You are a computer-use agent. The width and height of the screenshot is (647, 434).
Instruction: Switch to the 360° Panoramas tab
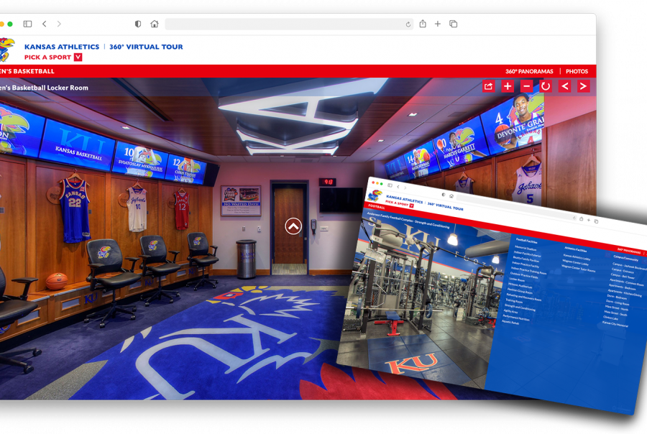529,71
